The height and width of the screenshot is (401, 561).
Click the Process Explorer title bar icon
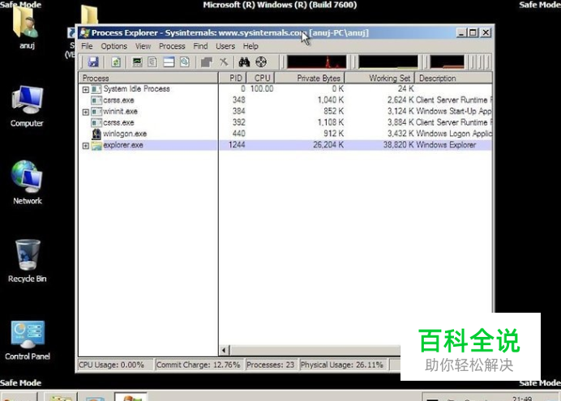pyautogui.click(x=85, y=33)
